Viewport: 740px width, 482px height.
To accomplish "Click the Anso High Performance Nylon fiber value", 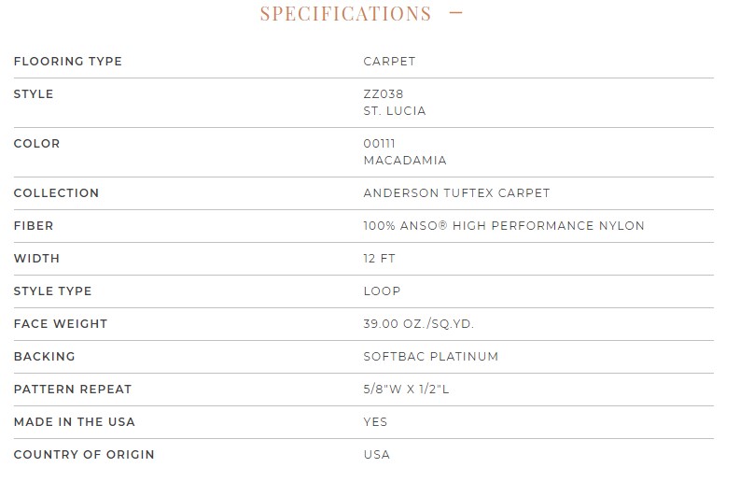I will click(x=504, y=226).
